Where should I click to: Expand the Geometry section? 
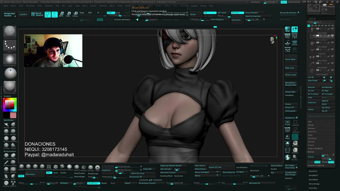(x=313, y=171)
